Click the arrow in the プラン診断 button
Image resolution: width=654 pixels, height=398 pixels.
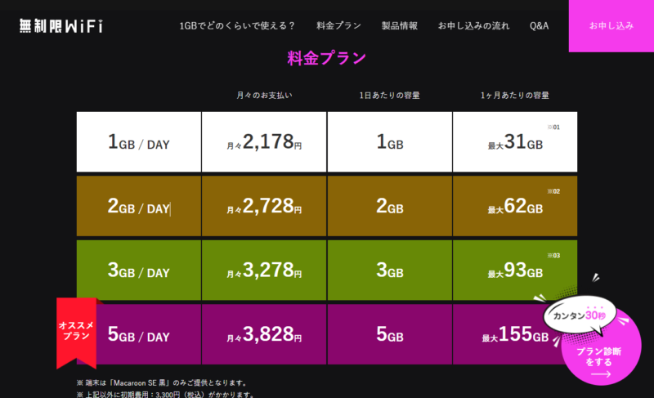pyautogui.click(x=601, y=374)
